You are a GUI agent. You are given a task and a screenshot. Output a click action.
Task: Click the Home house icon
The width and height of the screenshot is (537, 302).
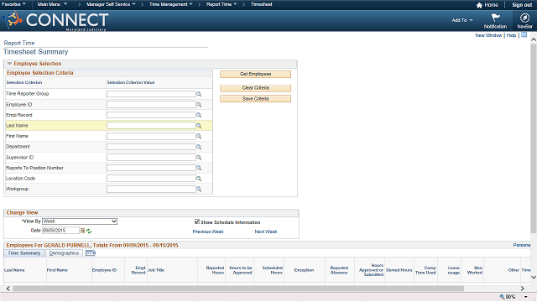pos(479,5)
